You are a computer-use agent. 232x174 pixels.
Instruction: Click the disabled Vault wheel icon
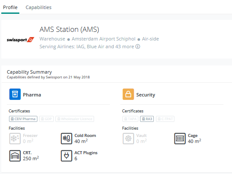coord(128,139)
